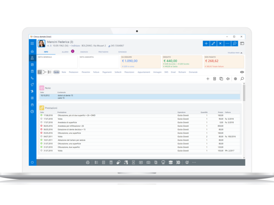The height and width of the screenshot is (205, 274).
Task: Open the phone icon in left sidebar
Action: [32, 79]
